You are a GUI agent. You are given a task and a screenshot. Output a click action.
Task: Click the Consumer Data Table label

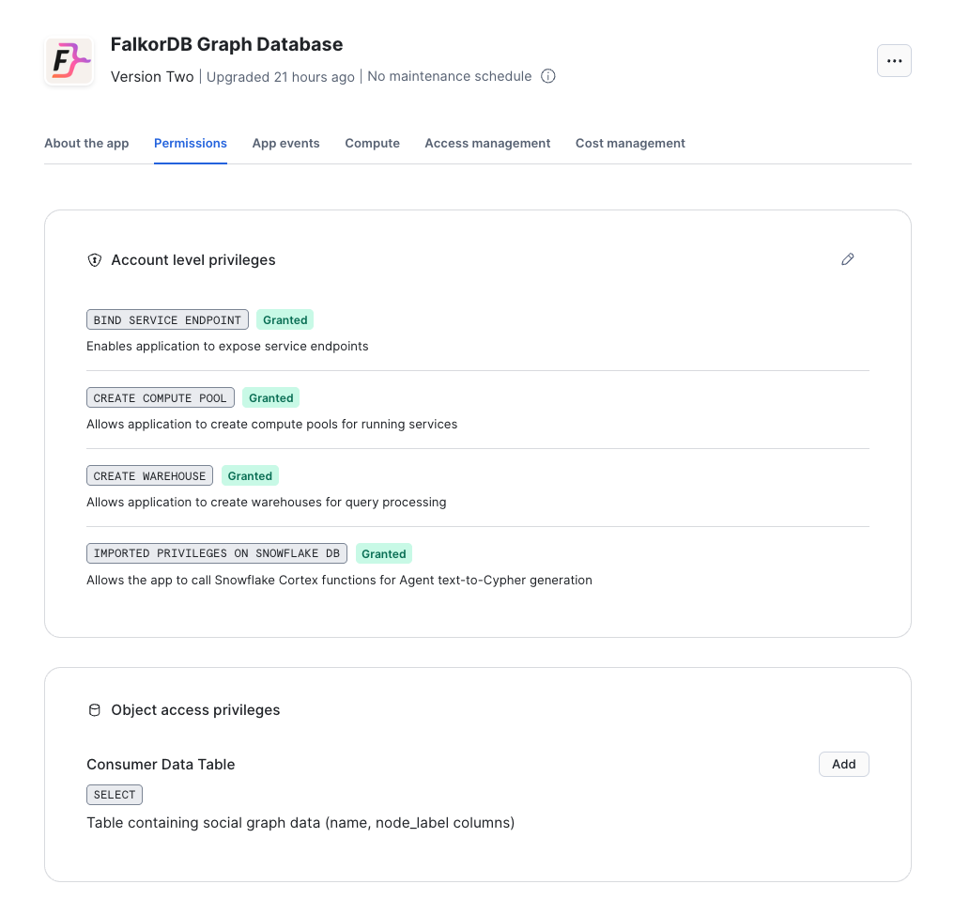pyautogui.click(x=161, y=764)
